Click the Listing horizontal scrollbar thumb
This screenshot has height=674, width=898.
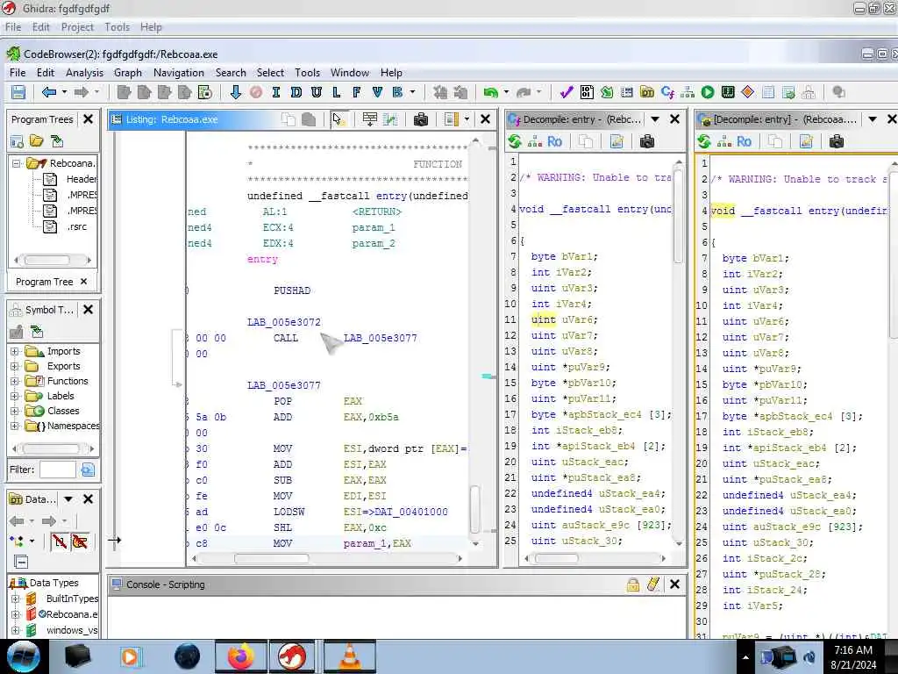272,557
